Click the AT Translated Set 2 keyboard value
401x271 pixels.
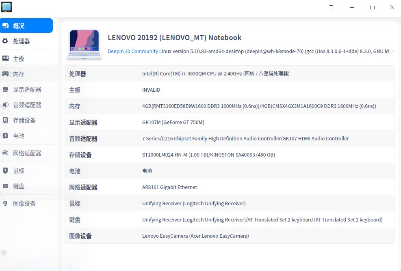pyautogui.click(x=262, y=219)
